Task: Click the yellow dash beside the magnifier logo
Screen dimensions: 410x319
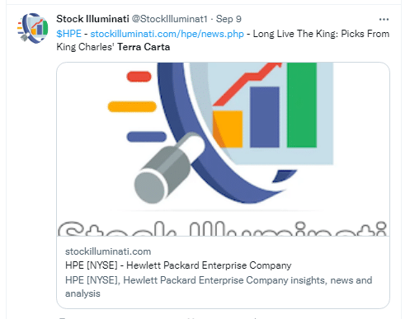Action: (132, 106)
